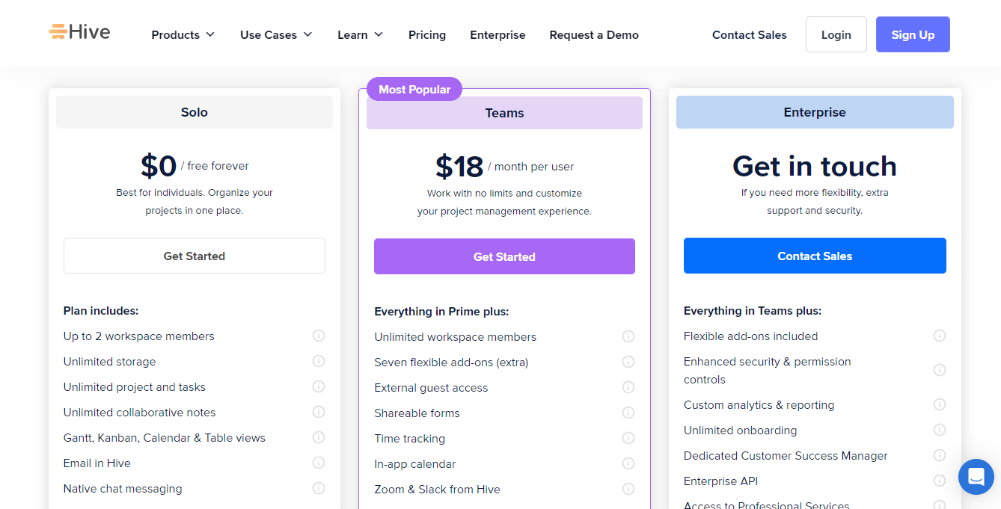Click the Request a Demo link

click(x=594, y=35)
